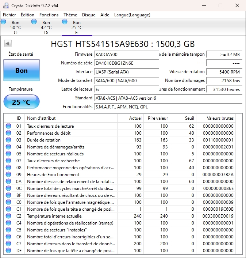This screenshot has height=258, width=246.
Task: Click status icon of attribute 05 reallocated sectors
Action: click(8, 154)
